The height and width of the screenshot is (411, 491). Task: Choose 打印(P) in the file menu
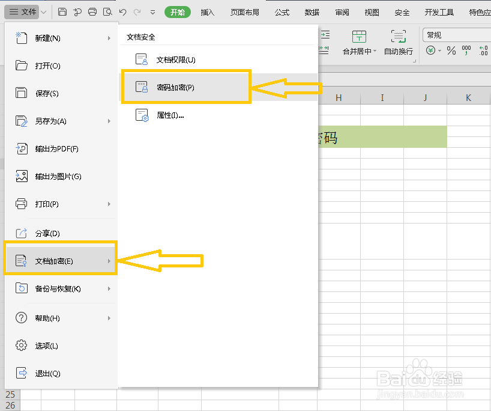(x=61, y=204)
